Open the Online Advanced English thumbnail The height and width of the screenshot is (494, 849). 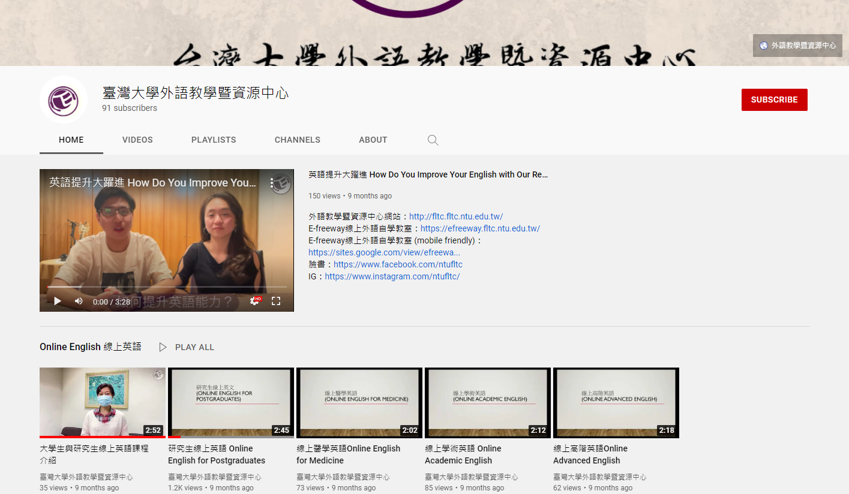tap(616, 403)
